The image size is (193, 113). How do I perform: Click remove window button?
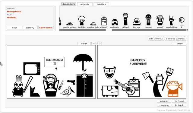pyautogui.click(x=176, y=39)
